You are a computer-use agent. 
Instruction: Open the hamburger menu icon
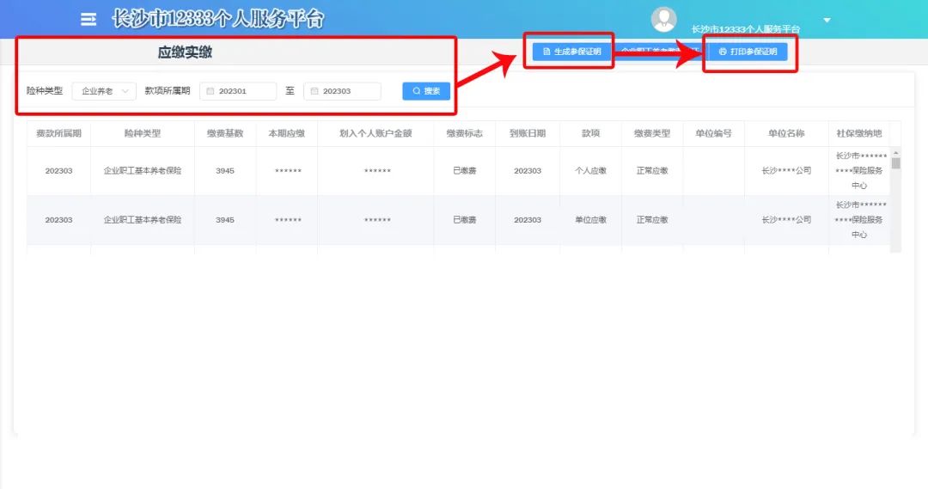pos(89,19)
